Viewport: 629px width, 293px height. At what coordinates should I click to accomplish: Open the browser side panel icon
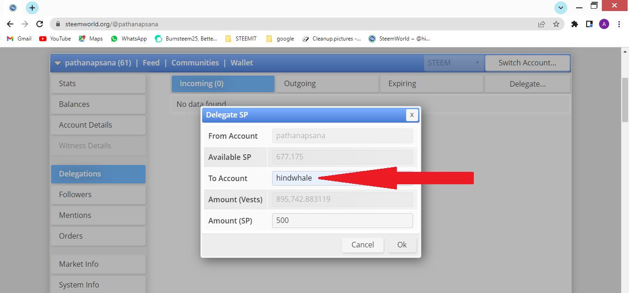pos(589,24)
